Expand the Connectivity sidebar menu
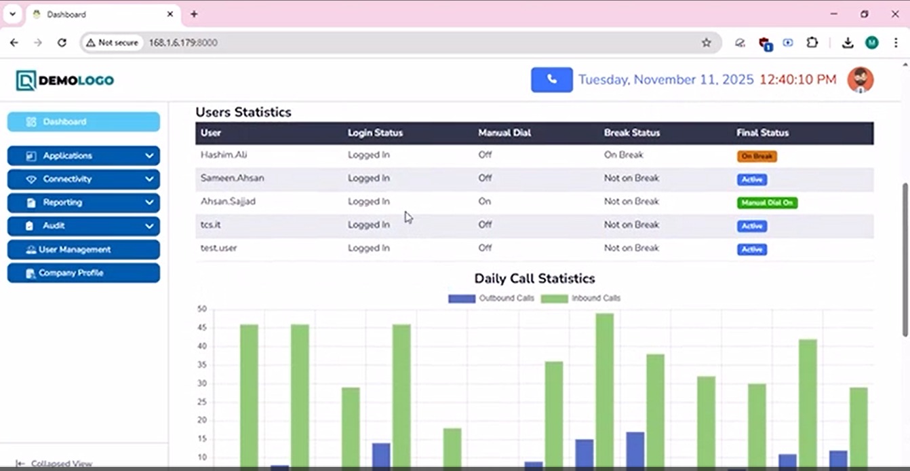 pos(83,179)
